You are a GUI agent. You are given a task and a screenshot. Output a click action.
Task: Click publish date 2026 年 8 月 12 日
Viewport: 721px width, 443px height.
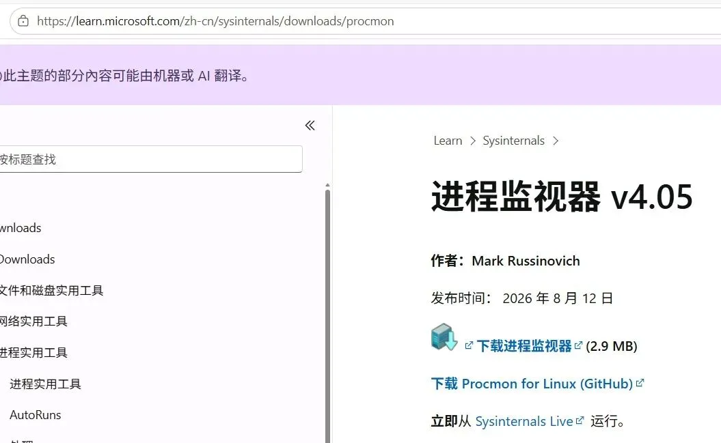(558, 298)
